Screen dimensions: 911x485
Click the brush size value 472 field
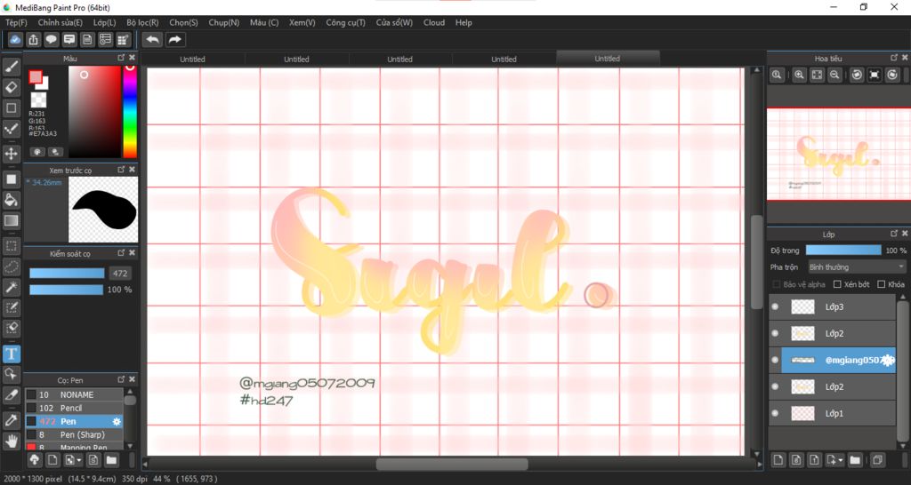120,274
